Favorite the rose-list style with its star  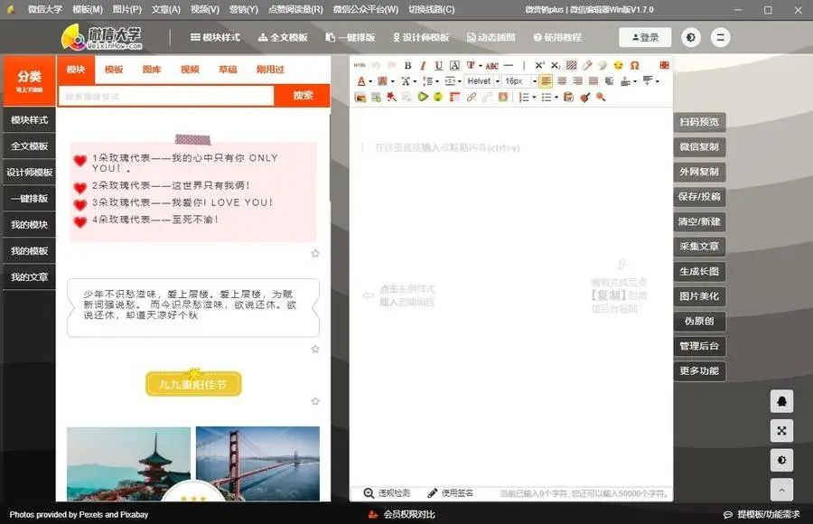[x=315, y=253]
